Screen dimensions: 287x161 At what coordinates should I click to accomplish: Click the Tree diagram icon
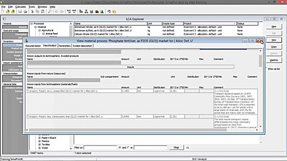click(x=86, y=11)
